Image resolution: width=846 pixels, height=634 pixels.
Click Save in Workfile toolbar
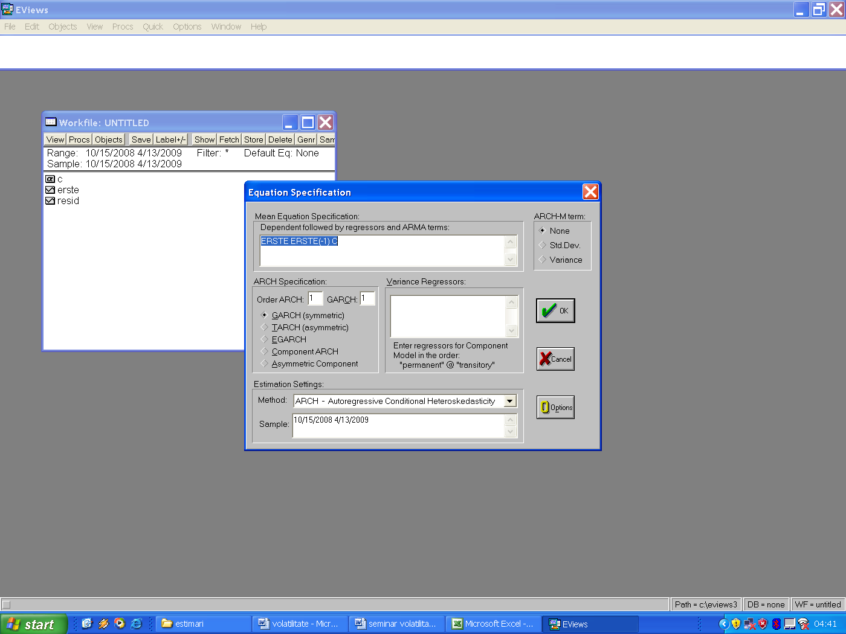141,139
